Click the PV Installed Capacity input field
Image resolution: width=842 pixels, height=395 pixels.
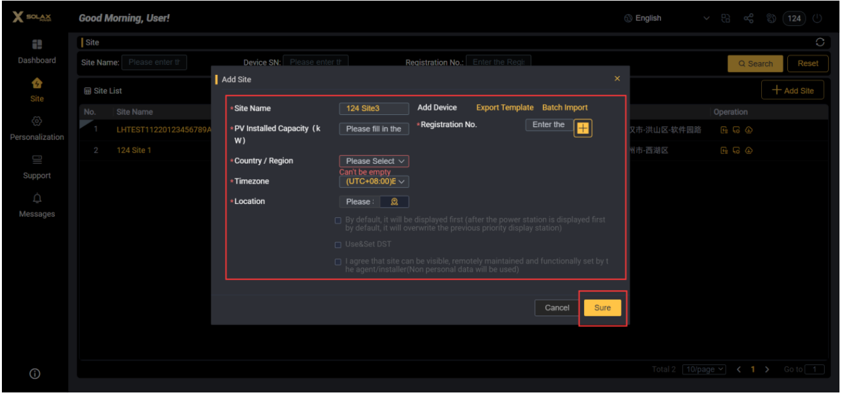point(374,129)
